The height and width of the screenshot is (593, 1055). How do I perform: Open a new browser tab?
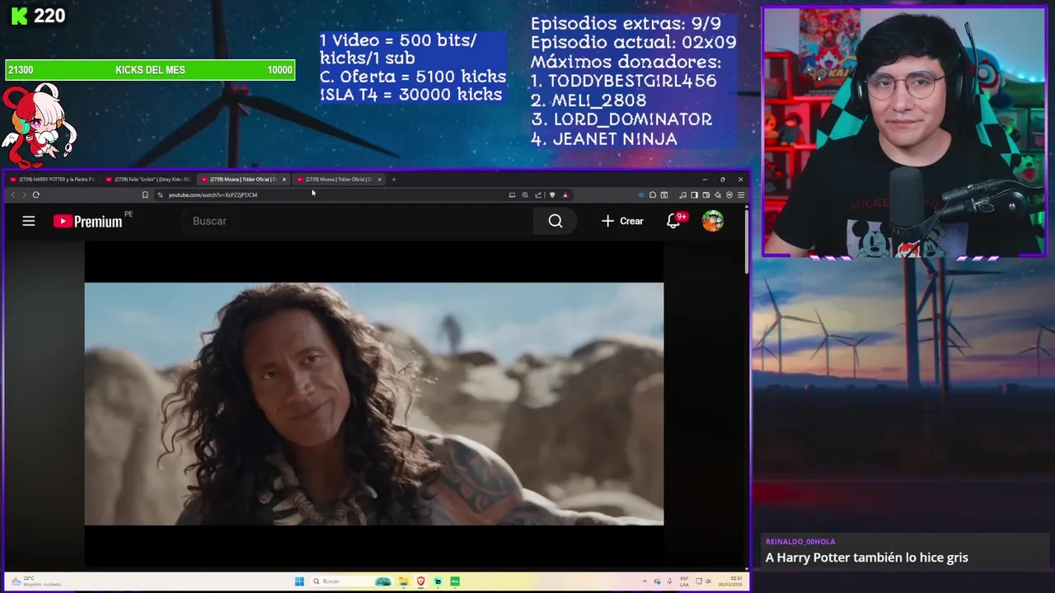pyautogui.click(x=394, y=179)
